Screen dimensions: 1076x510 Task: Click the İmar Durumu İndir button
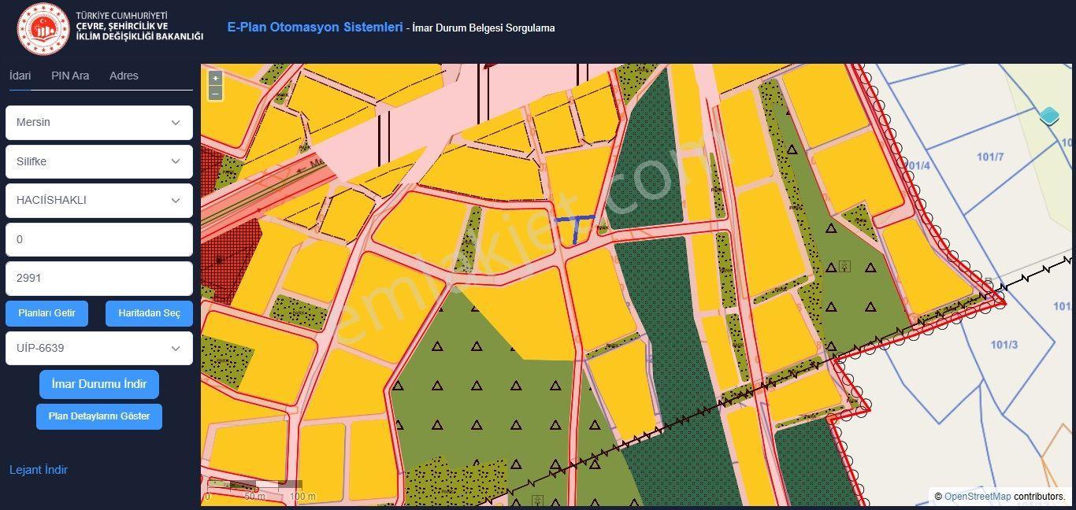click(99, 384)
